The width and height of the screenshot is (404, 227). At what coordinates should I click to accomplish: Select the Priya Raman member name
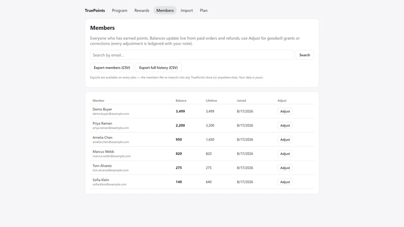(103, 124)
